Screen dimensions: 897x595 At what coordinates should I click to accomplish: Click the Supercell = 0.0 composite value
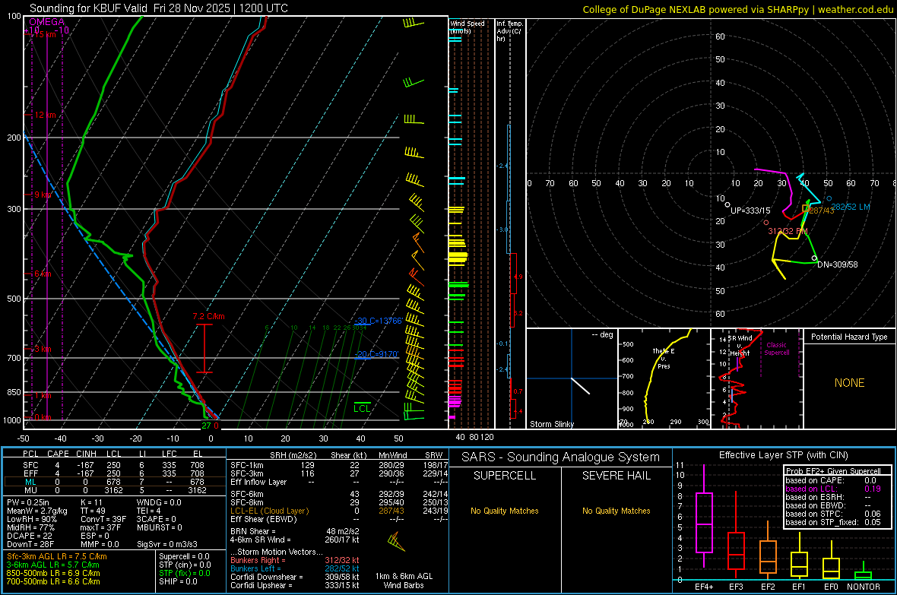(184, 556)
